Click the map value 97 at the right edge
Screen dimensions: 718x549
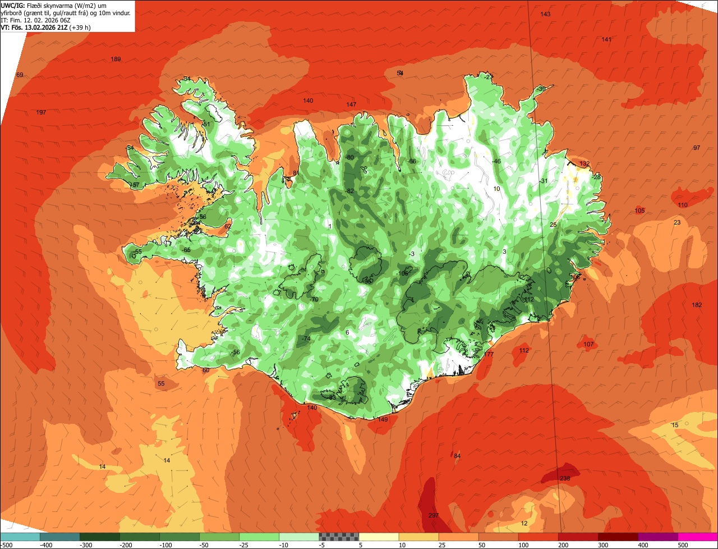[x=697, y=148]
